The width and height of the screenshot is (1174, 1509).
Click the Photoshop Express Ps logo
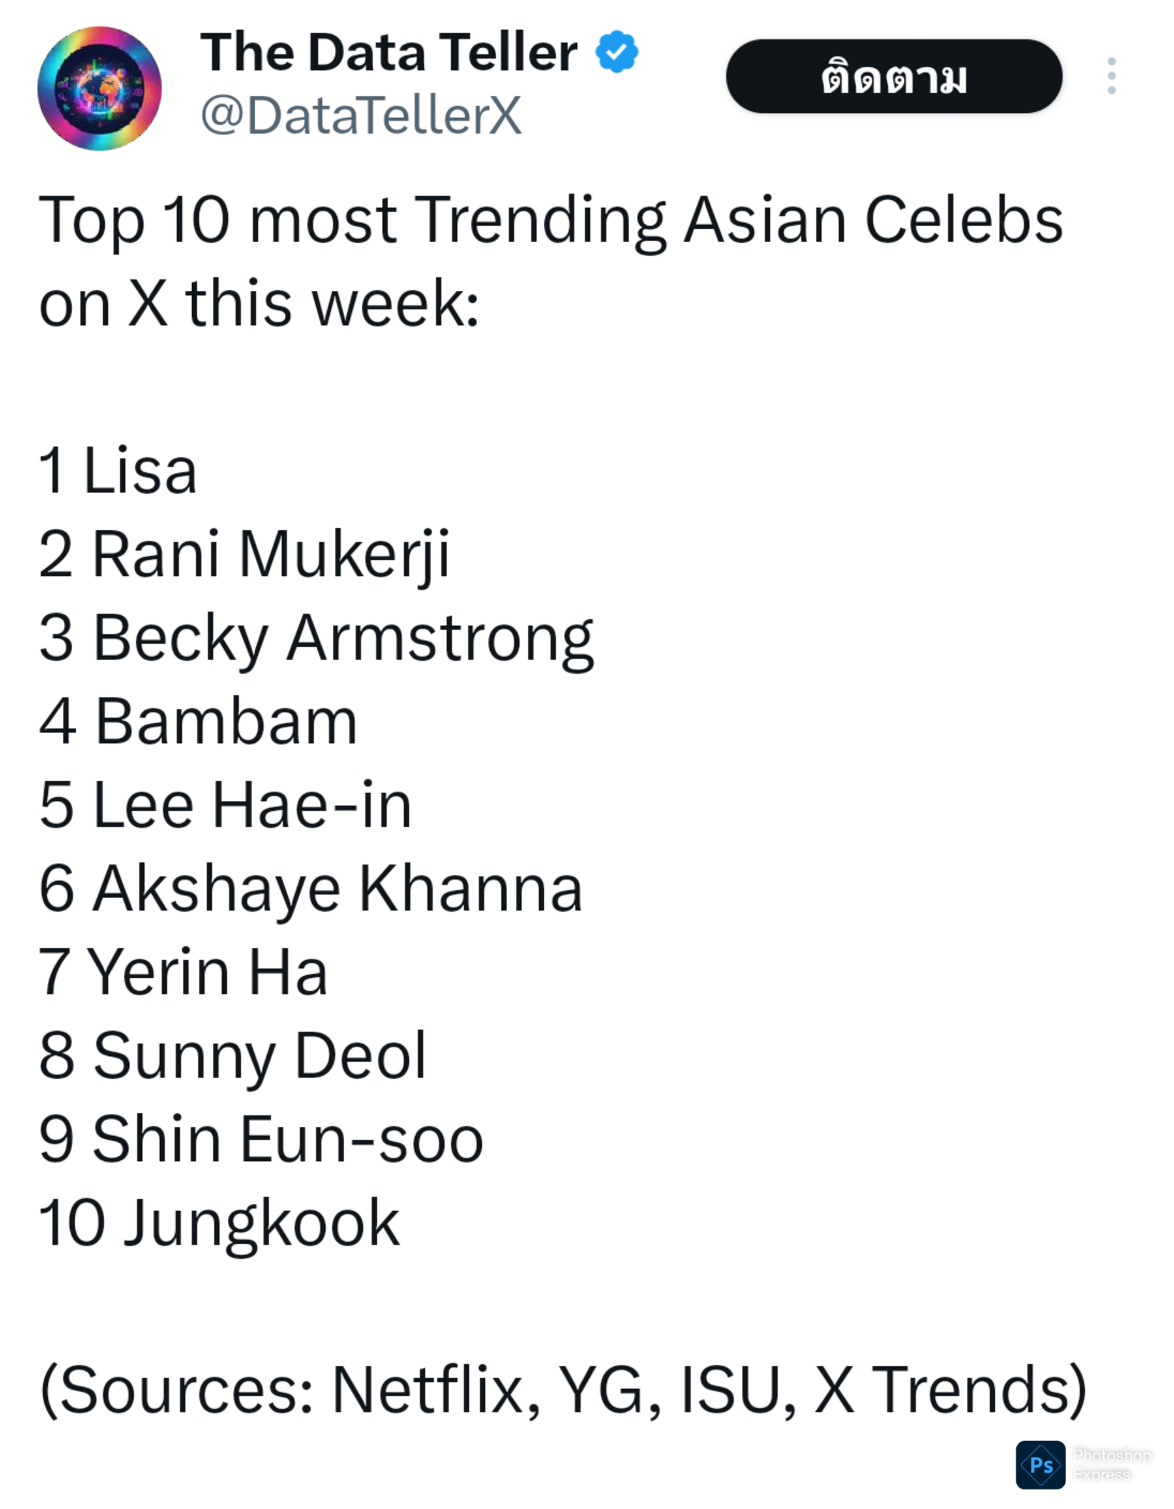click(x=1040, y=1465)
